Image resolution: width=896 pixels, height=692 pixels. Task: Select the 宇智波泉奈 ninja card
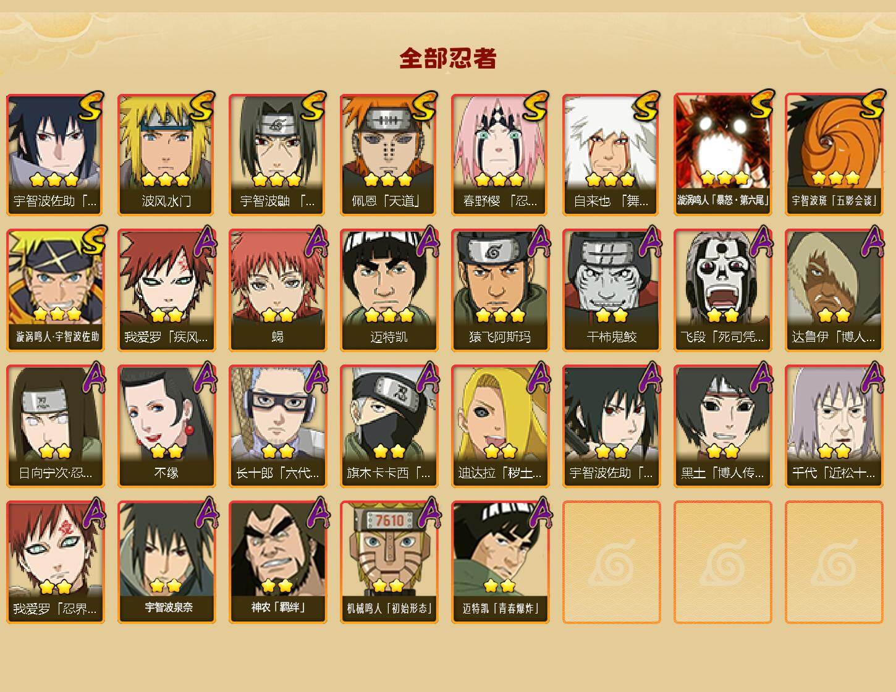[x=166, y=562]
